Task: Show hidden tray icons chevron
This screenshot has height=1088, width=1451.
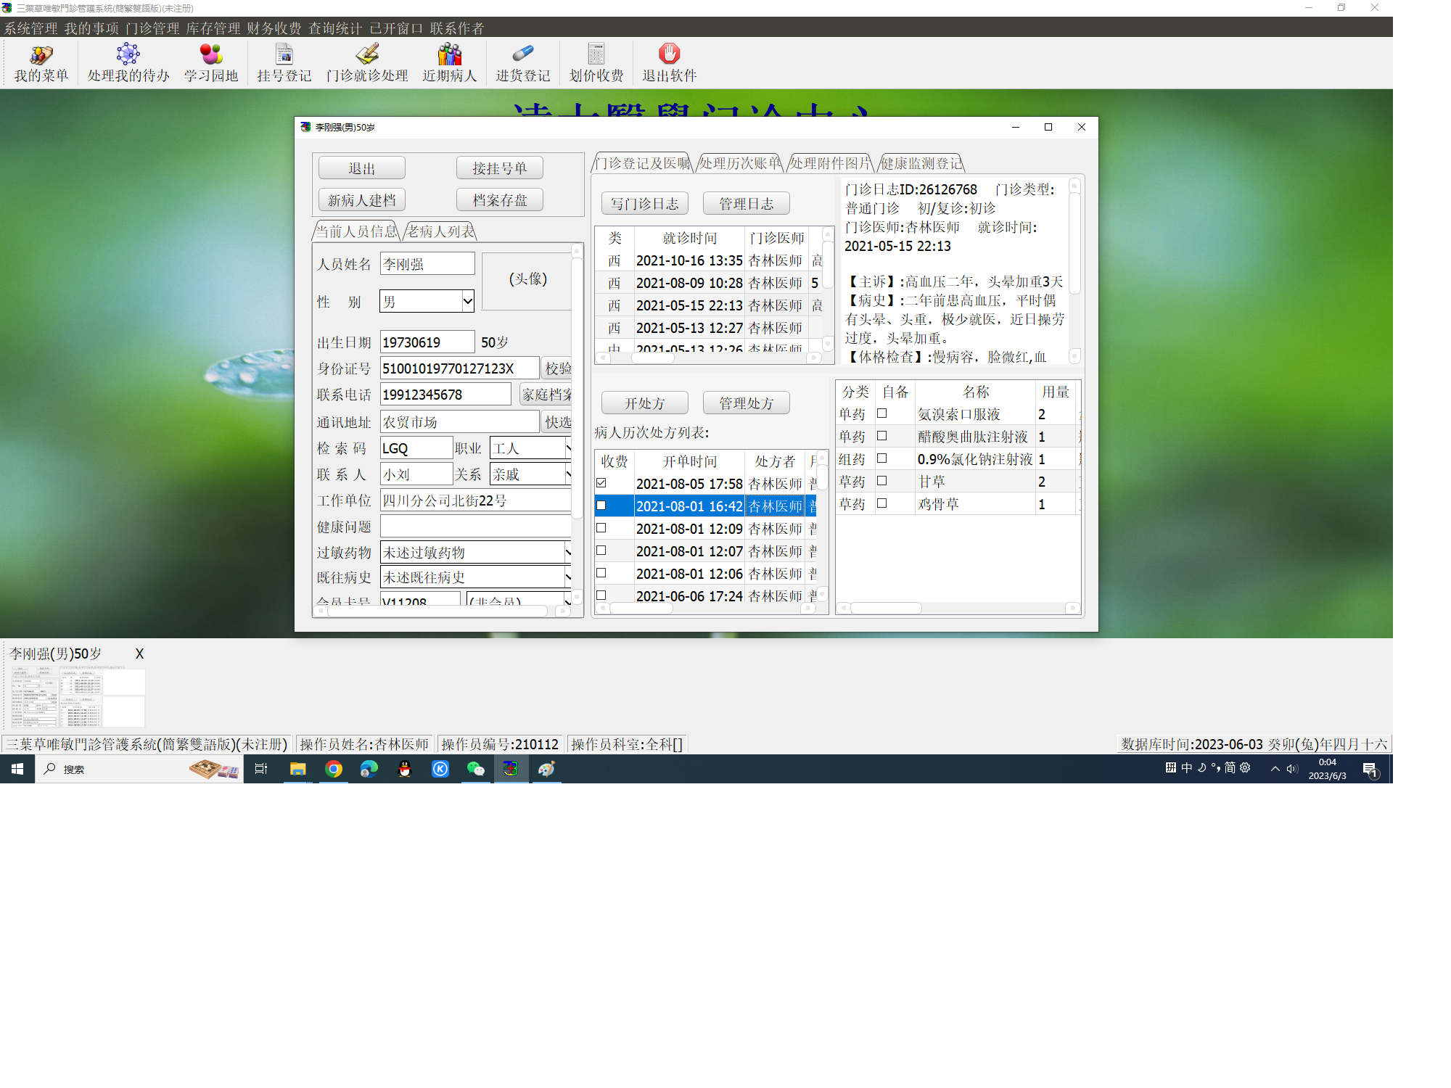Action: pos(1275,769)
